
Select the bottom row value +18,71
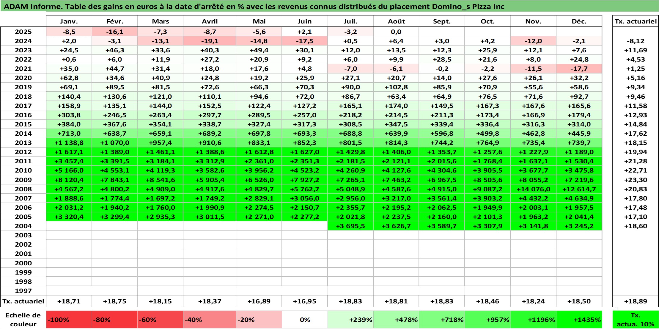pyautogui.click(x=69, y=301)
